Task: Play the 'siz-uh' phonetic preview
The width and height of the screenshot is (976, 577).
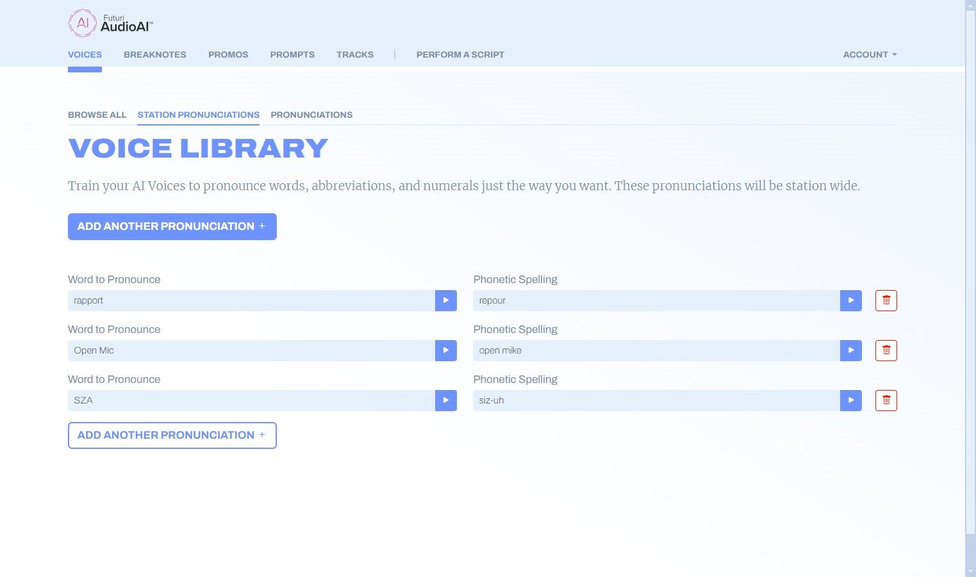Action: 850,400
